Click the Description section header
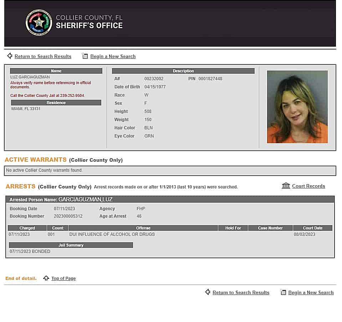The image size is (342, 322). coord(183,71)
